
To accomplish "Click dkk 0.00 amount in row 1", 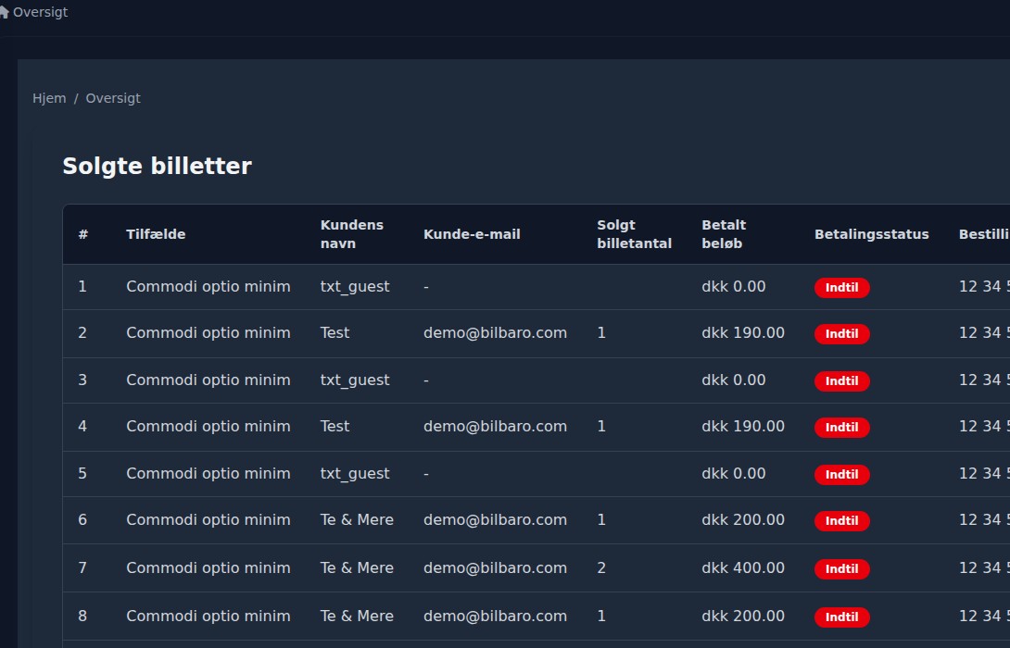I will (x=734, y=286).
